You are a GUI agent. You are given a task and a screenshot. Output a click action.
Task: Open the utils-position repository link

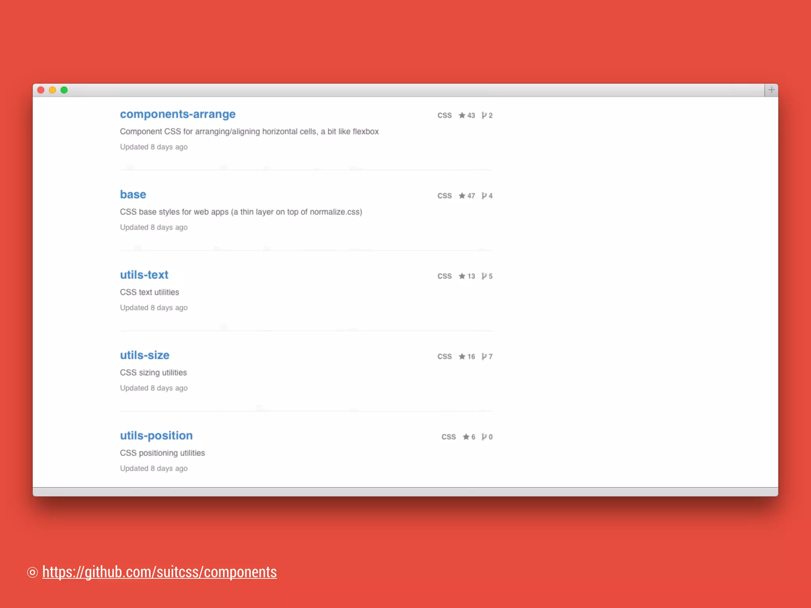coord(156,435)
